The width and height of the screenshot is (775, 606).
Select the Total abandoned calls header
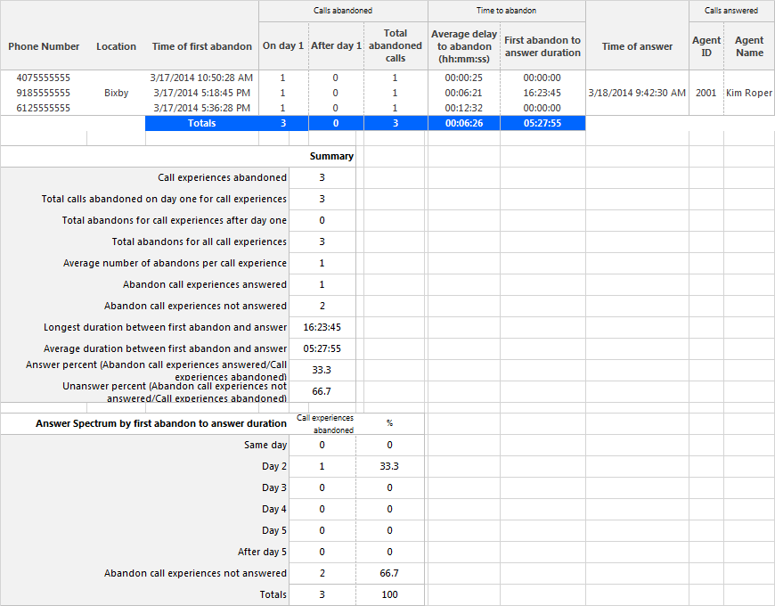[396, 45]
